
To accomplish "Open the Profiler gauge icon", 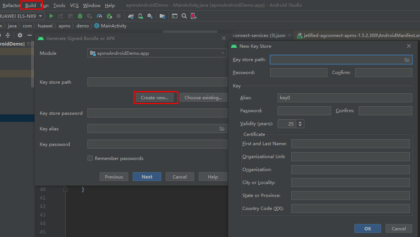I will [99, 16].
